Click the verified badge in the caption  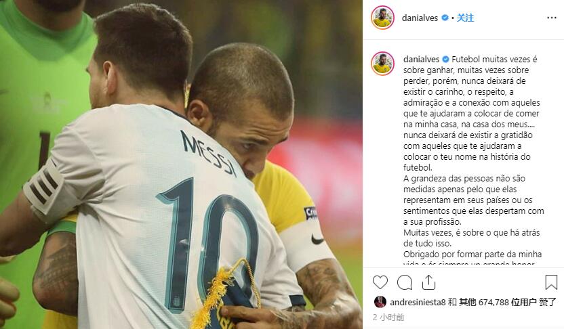click(x=445, y=59)
